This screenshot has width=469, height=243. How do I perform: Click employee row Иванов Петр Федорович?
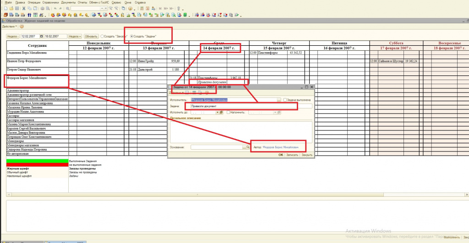pos(38,63)
